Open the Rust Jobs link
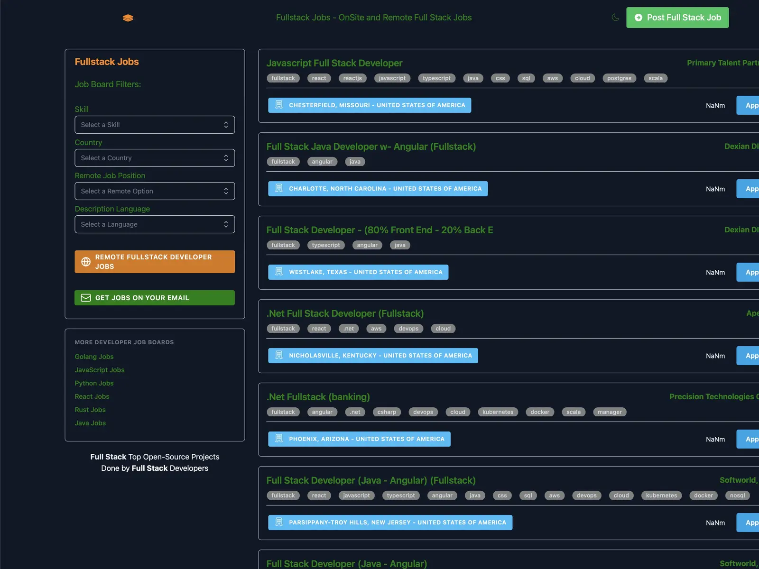This screenshot has width=759, height=569. click(x=90, y=410)
